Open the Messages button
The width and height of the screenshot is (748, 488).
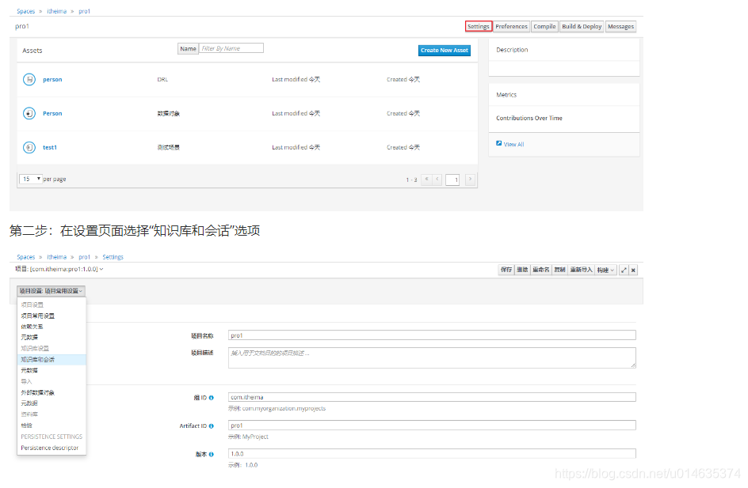620,27
